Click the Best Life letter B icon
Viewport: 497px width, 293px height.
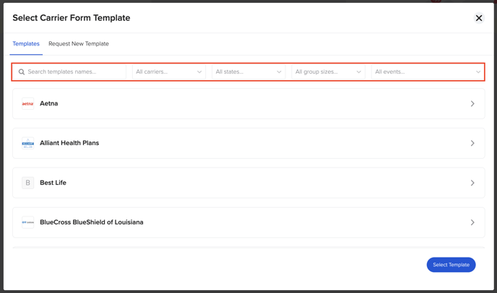28,183
